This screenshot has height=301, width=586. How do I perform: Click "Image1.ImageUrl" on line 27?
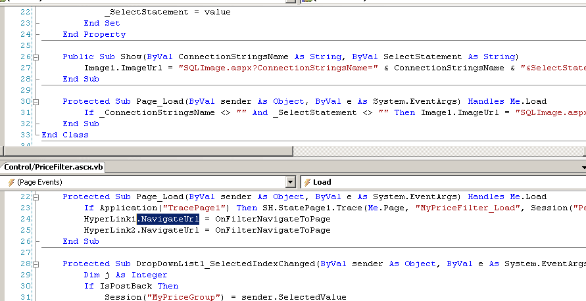pyautogui.click(x=123, y=68)
